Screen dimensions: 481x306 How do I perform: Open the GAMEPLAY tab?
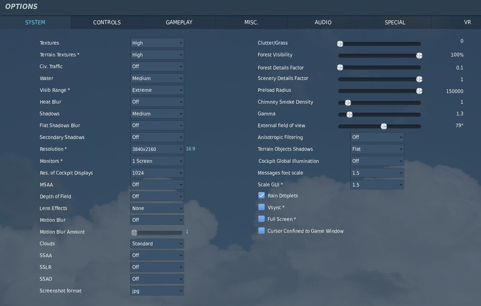pyautogui.click(x=179, y=23)
